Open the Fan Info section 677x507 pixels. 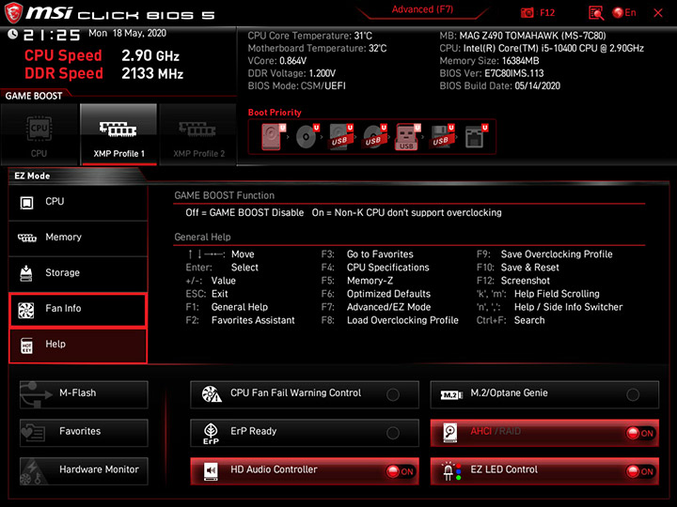[78, 309]
